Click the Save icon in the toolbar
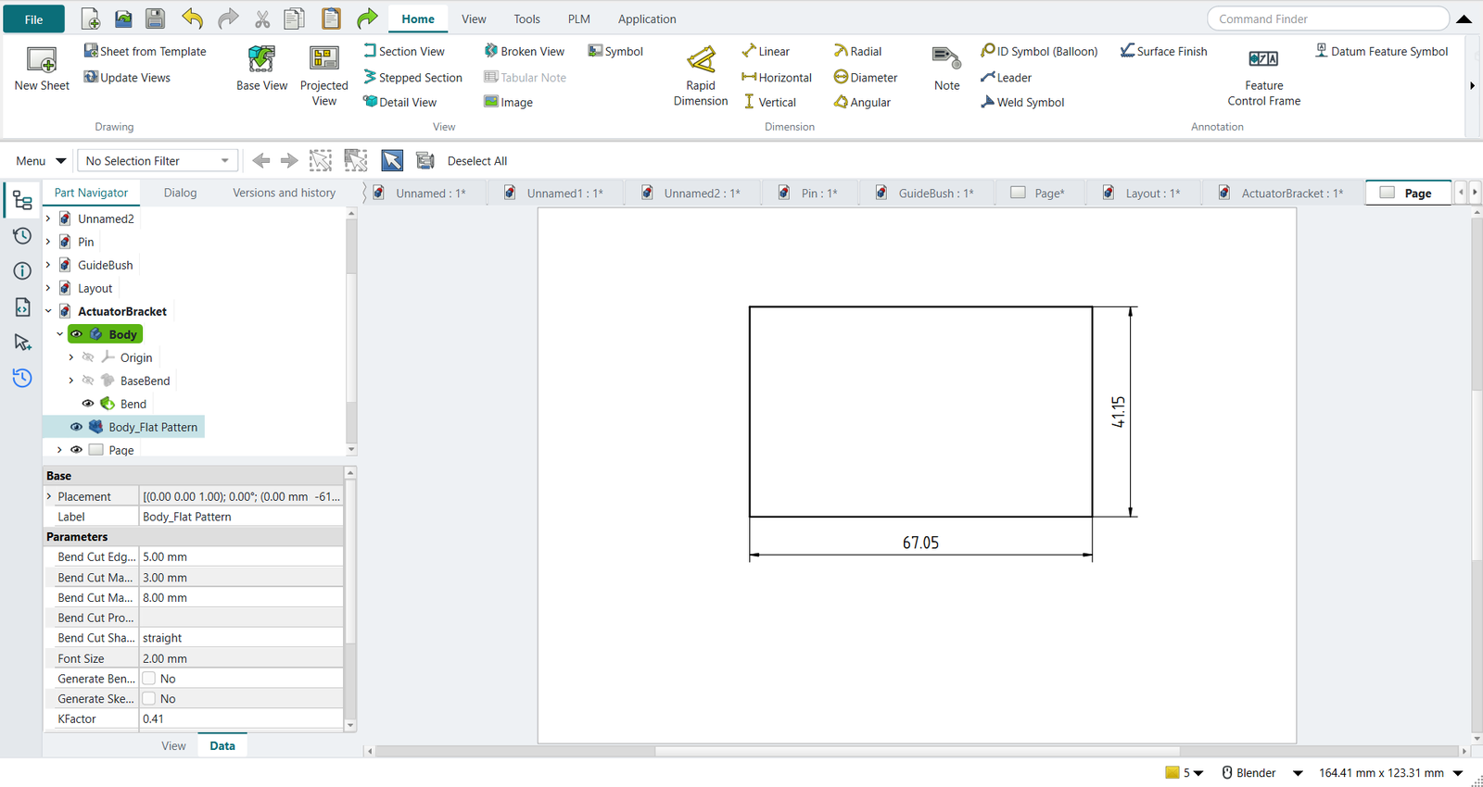This screenshot has height=787, width=1483. (156, 19)
